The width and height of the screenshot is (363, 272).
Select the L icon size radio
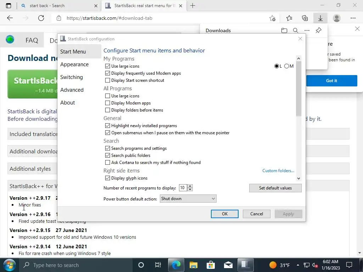tap(277, 66)
